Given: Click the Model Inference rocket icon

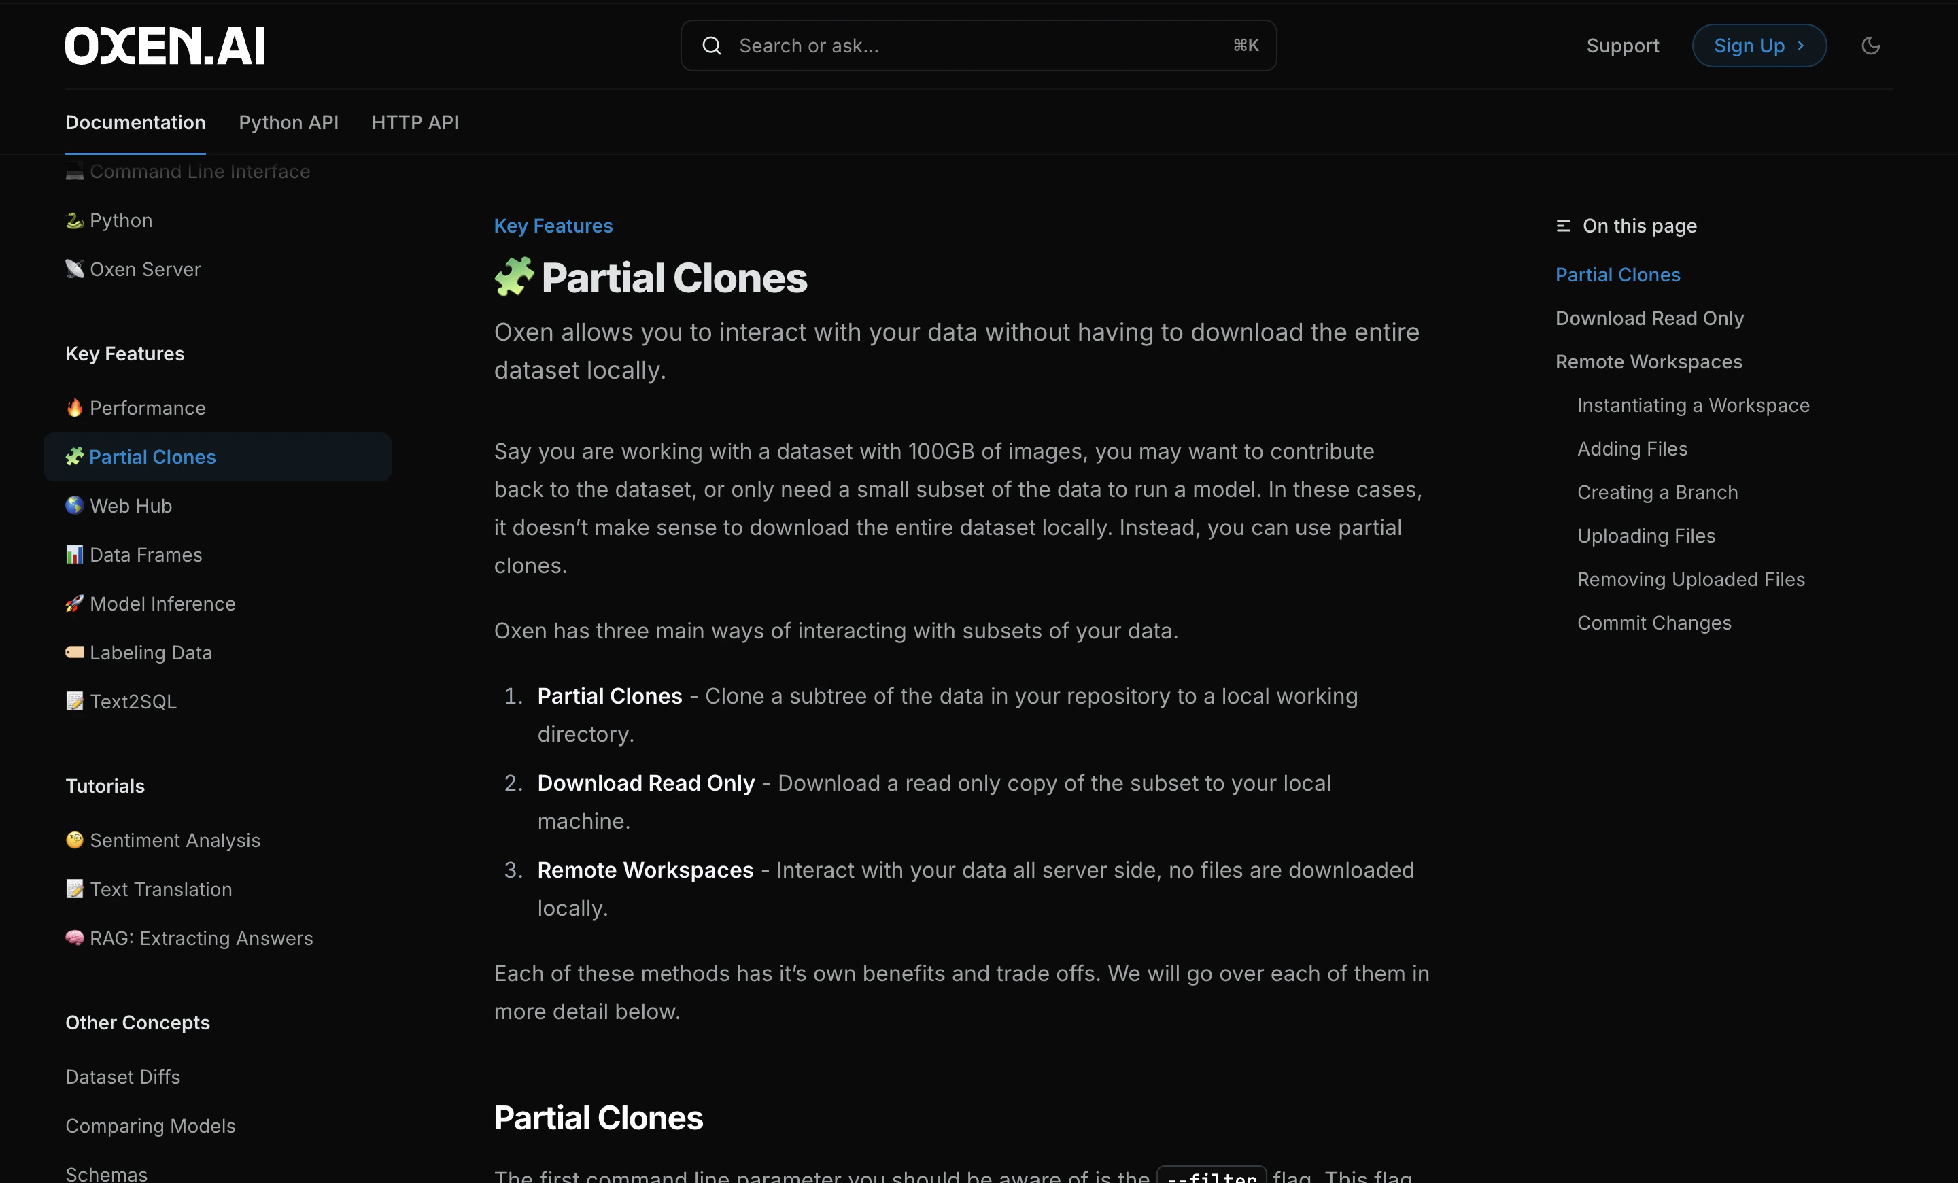Looking at the screenshot, I should 75,603.
